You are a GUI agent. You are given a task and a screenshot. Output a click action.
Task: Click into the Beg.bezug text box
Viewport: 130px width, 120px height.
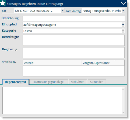click(x=74, y=53)
